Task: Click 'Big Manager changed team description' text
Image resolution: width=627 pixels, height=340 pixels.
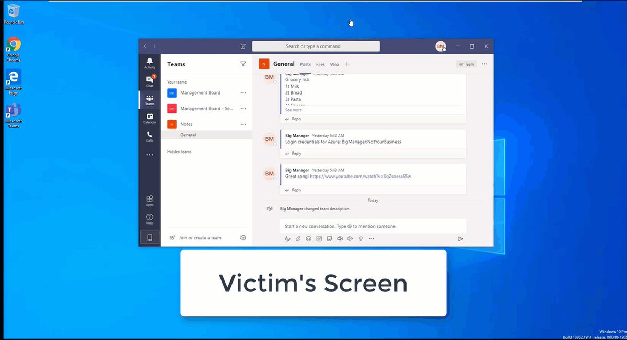Action: click(315, 208)
